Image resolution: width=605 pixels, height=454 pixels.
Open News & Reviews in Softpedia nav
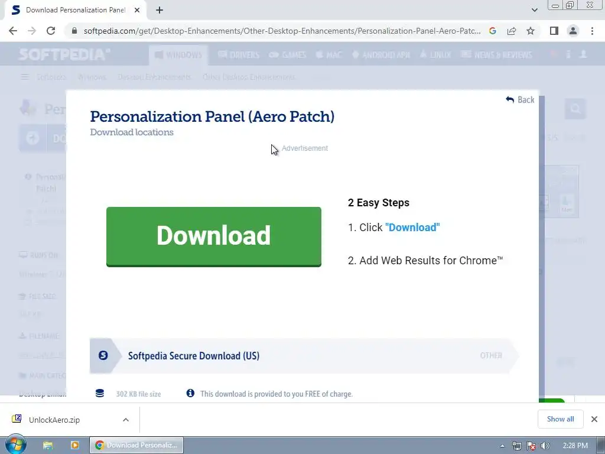coord(496,55)
